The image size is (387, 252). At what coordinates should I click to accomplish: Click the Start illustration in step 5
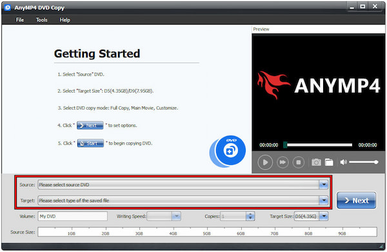(90, 143)
